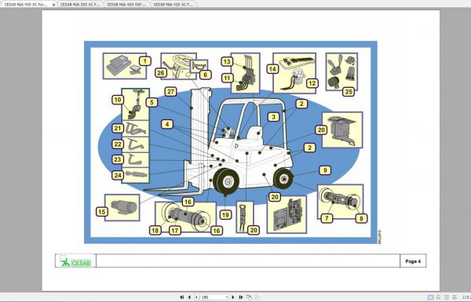Close the CESAB Mak 400 AC tab
The width and height of the screenshot is (471, 302).
coord(53,5)
